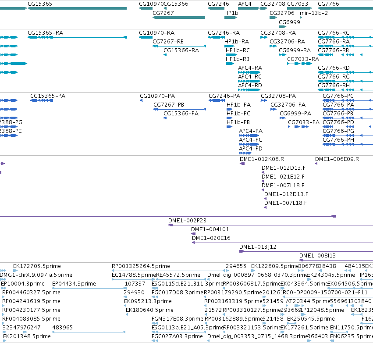The width and height of the screenshot is (373, 343).
Task: Open the CG7267-PB protein label
Action: point(169,105)
